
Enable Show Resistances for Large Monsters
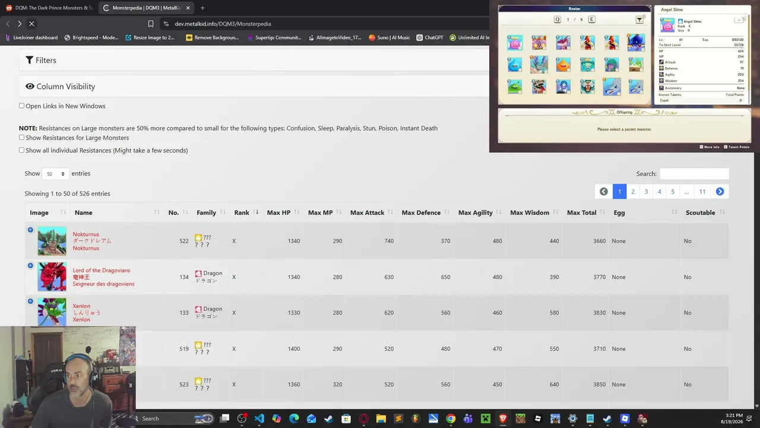(x=22, y=137)
